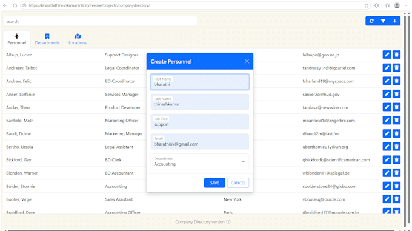Remove Anker, Stefanie via trash icon
412x231 pixels.
coord(396,94)
